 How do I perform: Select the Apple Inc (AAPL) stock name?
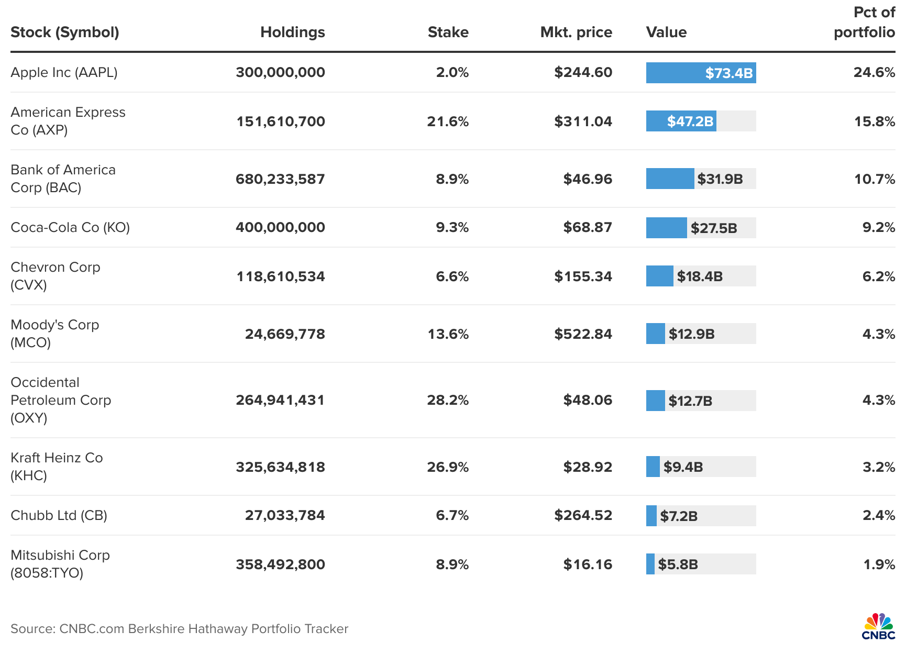click(64, 72)
